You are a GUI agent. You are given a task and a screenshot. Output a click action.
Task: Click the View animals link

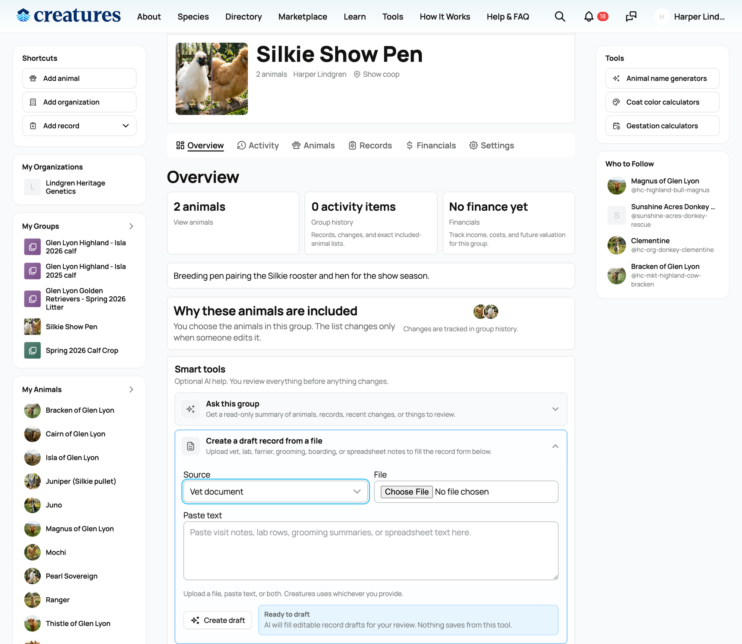(x=193, y=222)
